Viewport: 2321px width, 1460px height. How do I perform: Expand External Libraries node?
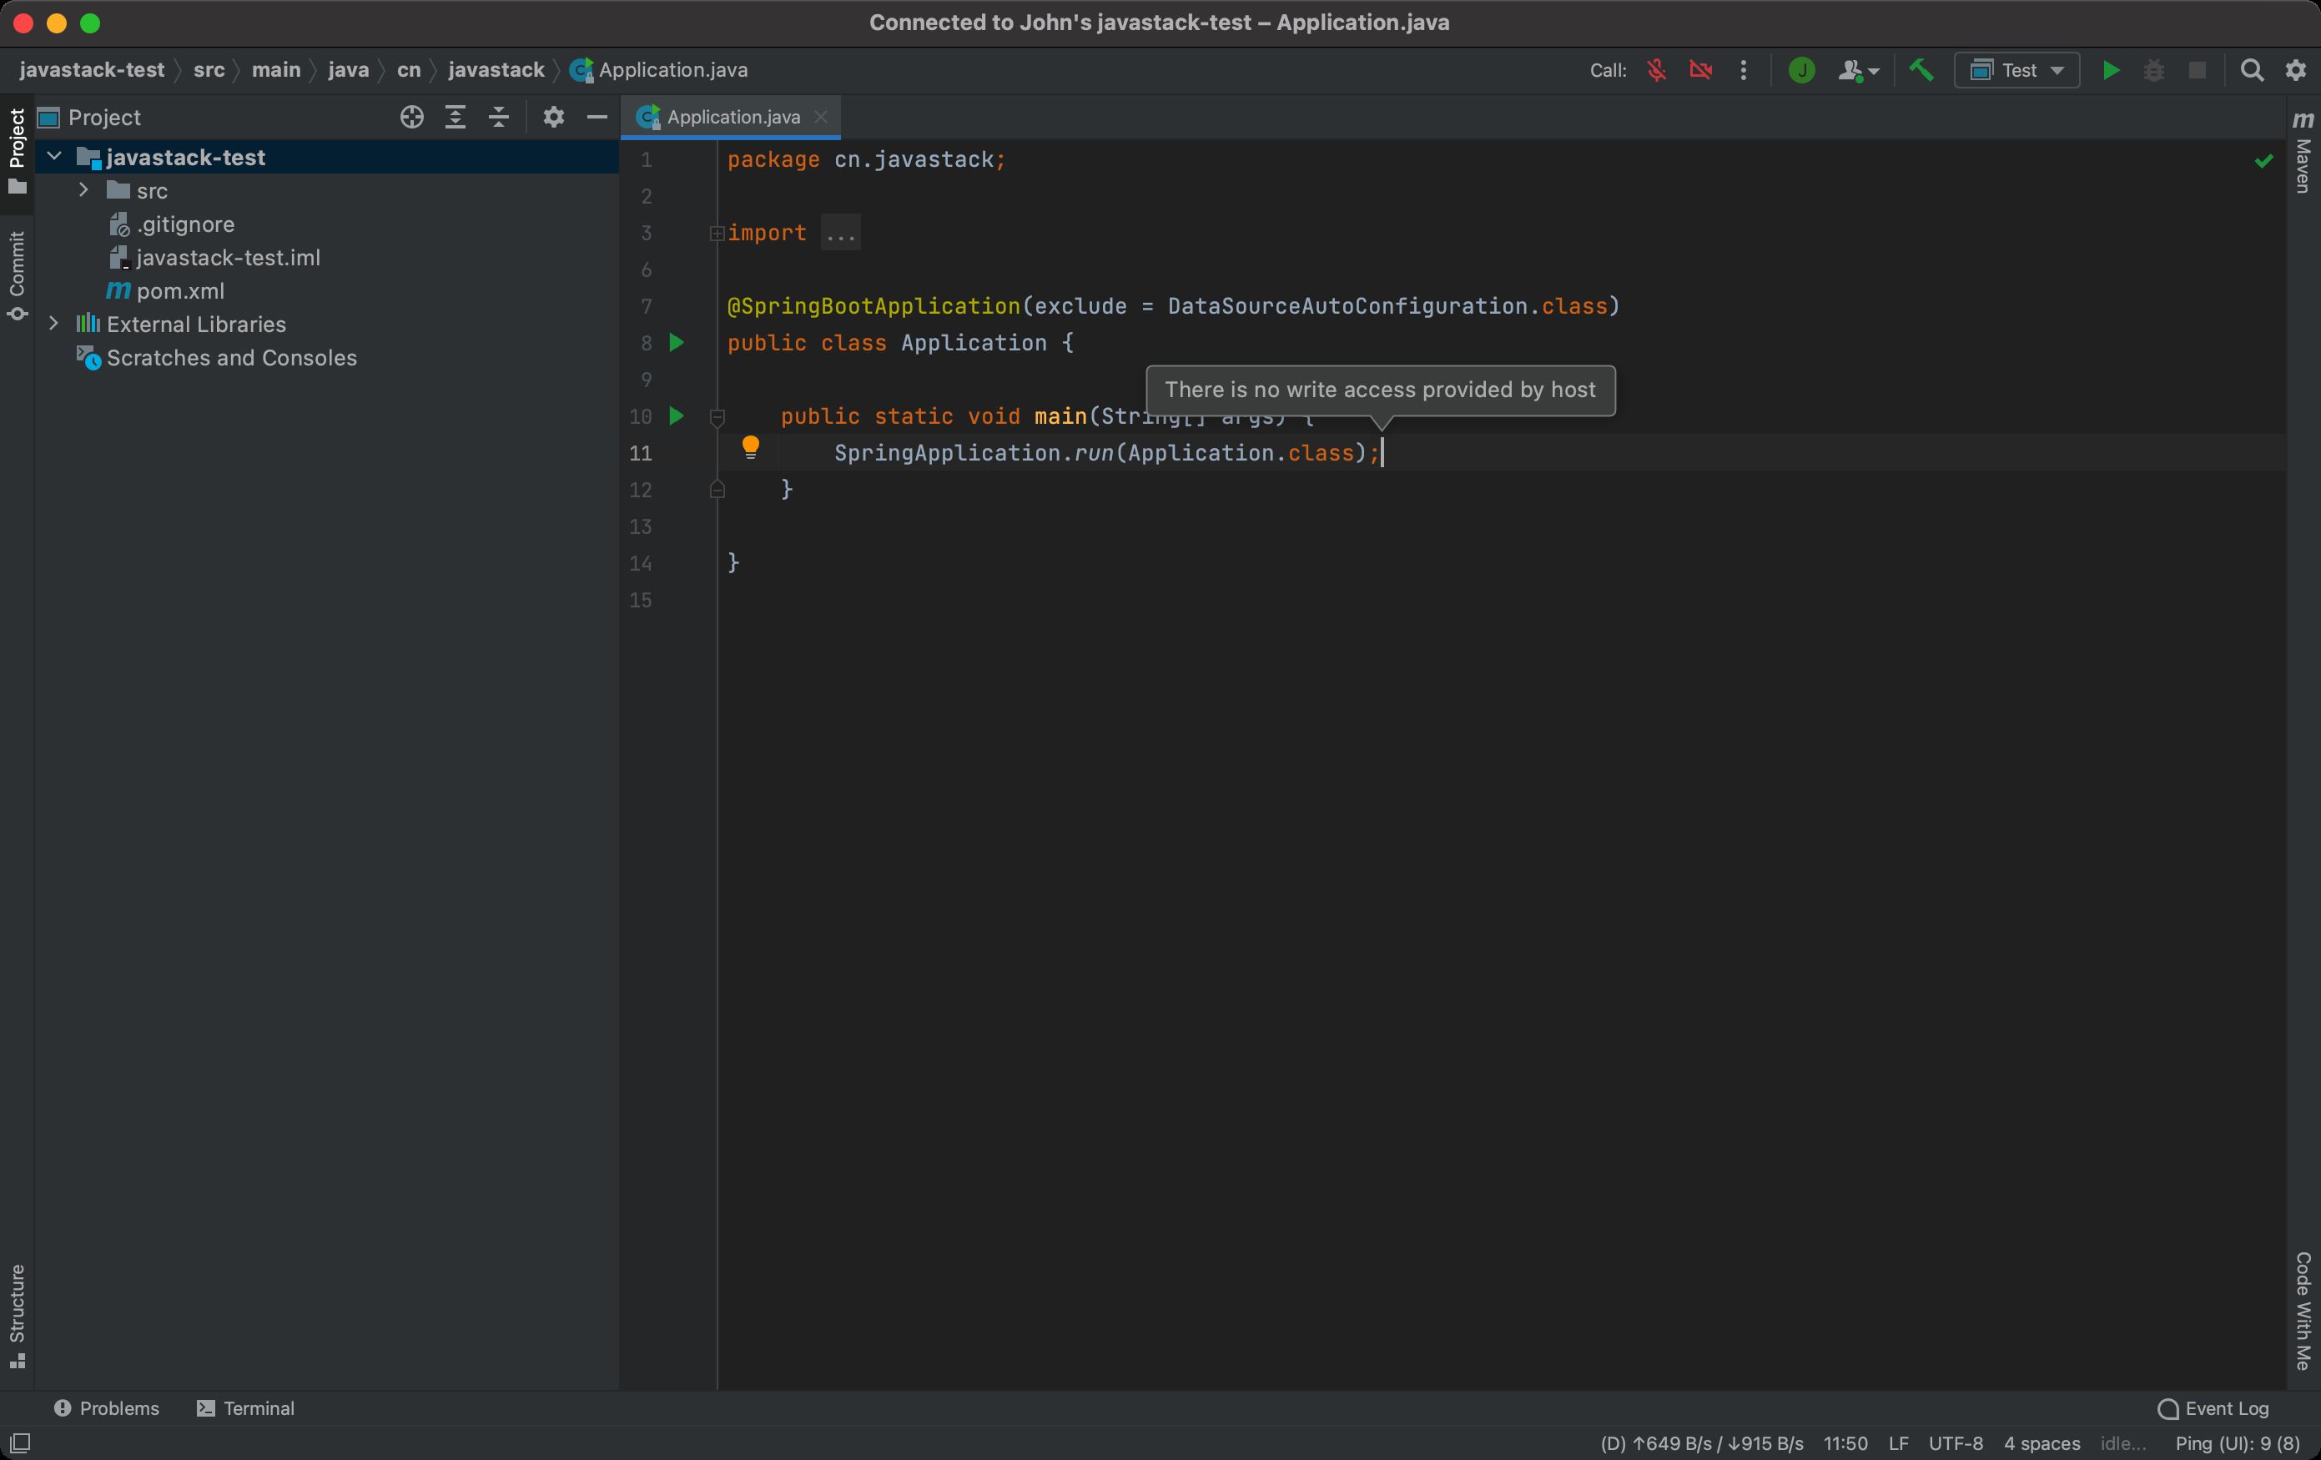click(x=54, y=324)
